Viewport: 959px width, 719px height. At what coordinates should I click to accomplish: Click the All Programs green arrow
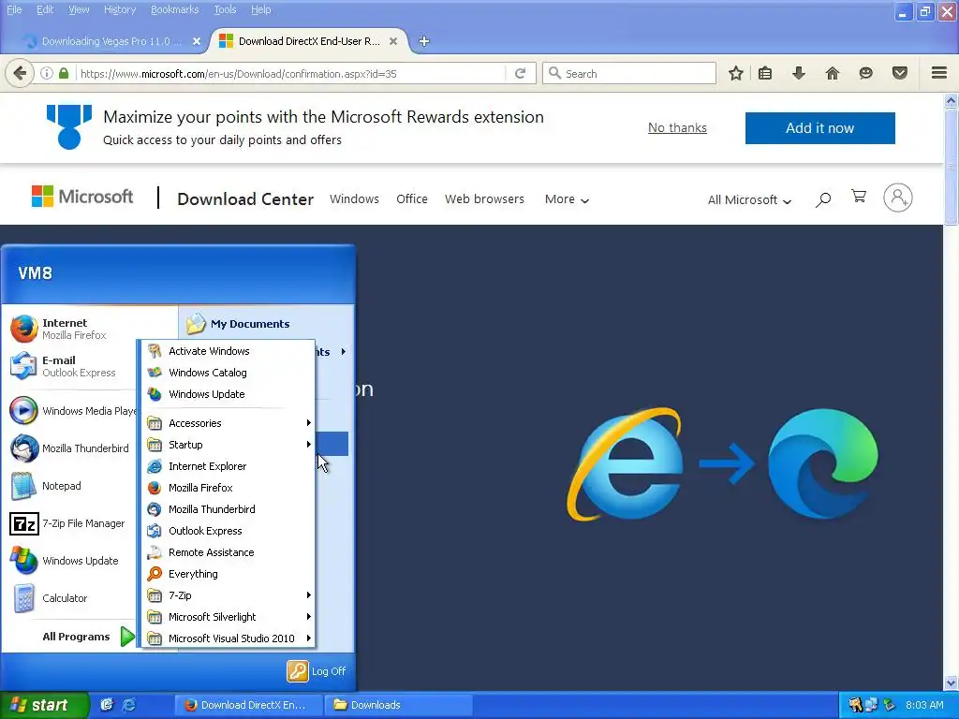pyautogui.click(x=127, y=637)
